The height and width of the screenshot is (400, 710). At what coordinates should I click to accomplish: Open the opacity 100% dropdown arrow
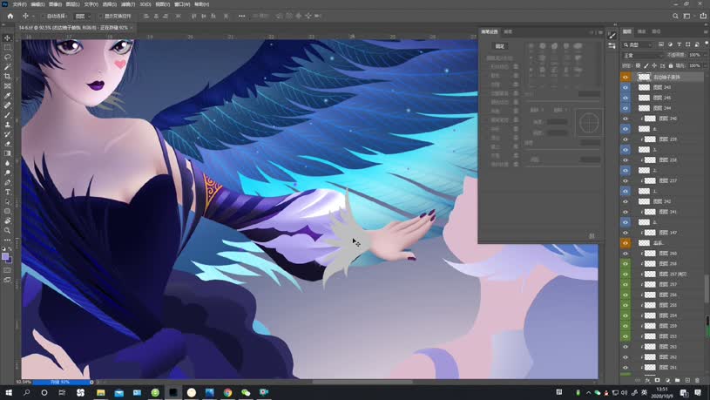[x=705, y=55]
